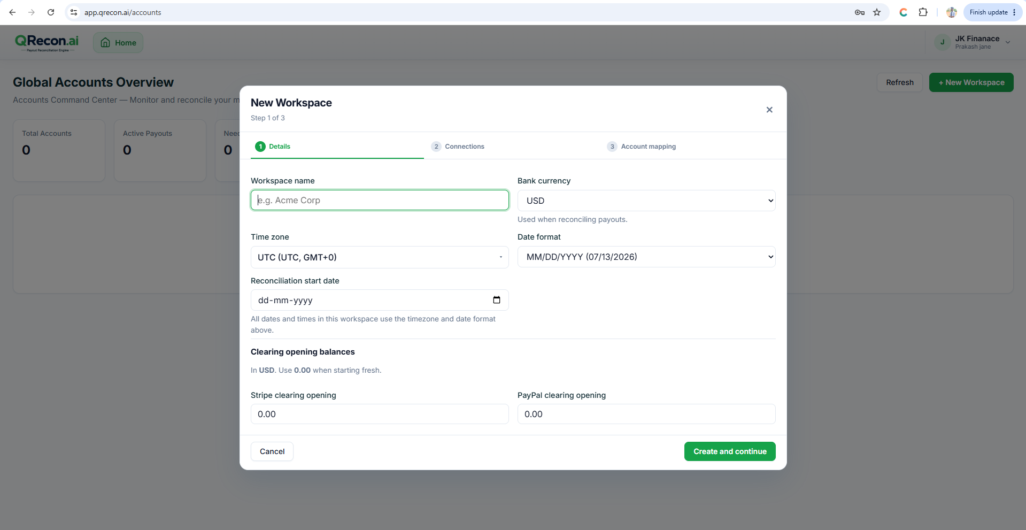1026x530 pixels.
Task: Click the J user avatar
Action: pyautogui.click(x=942, y=42)
